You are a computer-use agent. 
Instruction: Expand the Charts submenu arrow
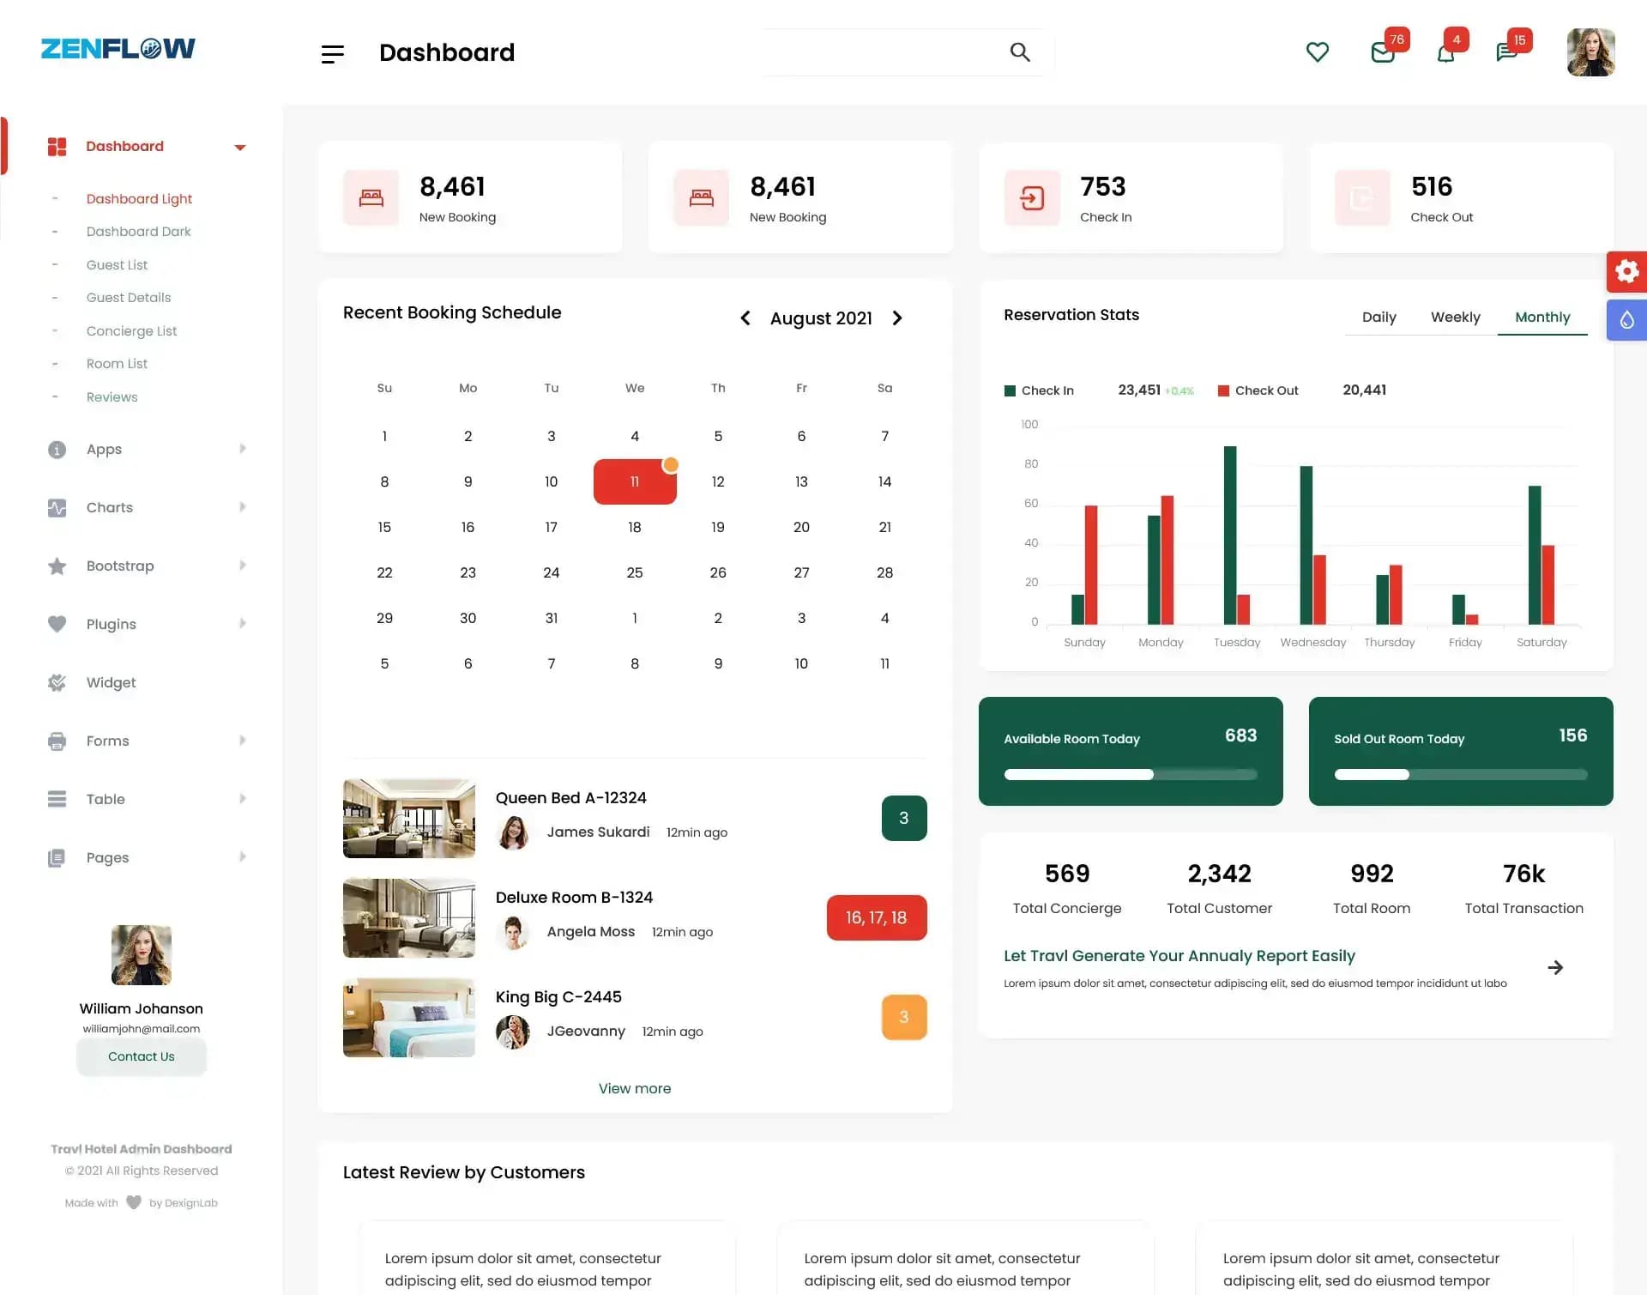[x=242, y=507]
